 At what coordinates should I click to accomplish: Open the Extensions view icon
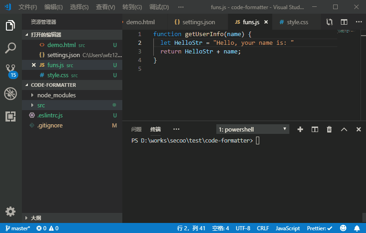tap(10, 116)
